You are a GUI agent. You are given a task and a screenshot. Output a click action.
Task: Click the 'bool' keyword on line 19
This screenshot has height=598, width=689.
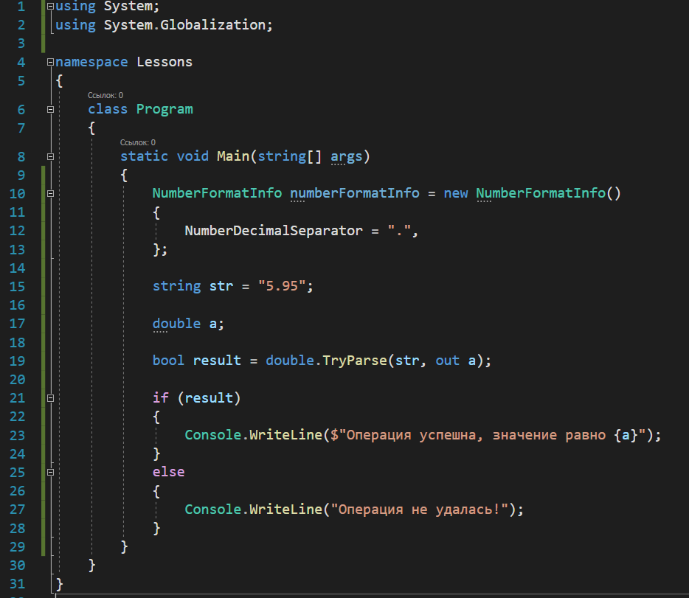pyautogui.click(x=168, y=361)
